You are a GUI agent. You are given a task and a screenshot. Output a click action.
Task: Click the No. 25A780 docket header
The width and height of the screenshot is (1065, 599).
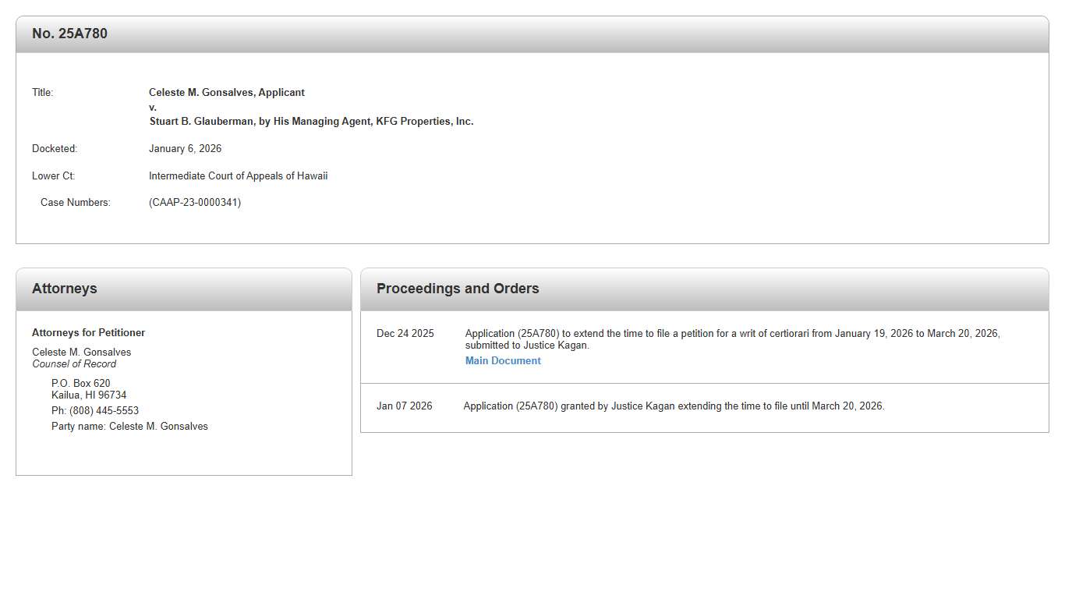[x=69, y=34]
